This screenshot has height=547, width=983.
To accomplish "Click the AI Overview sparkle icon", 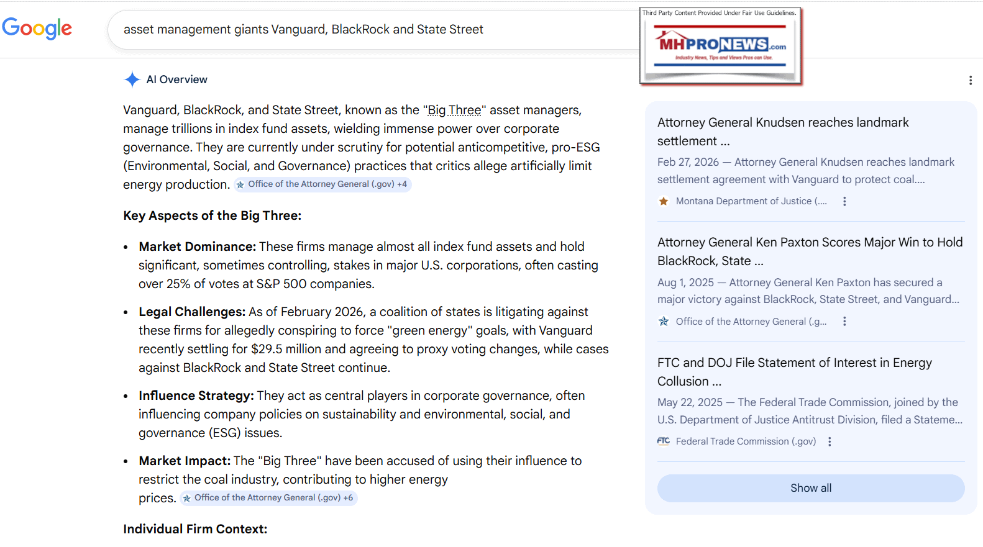I will click(132, 79).
